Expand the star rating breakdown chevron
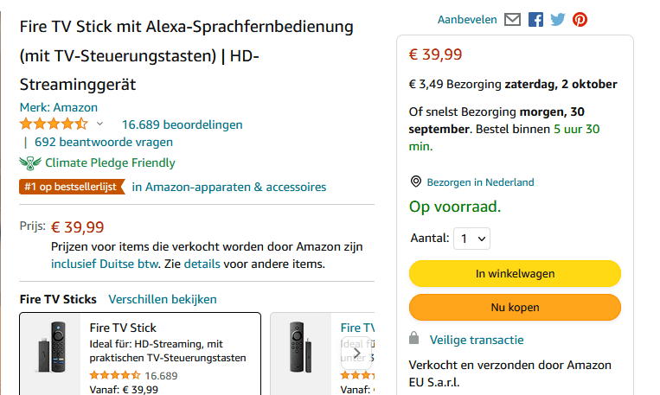Image resolution: width=660 pixels, height=395 pixels. pos(99,124)
